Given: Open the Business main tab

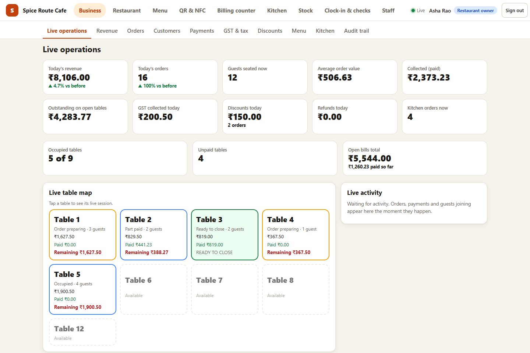Looking at the screenshot, I should click(90, 10).
